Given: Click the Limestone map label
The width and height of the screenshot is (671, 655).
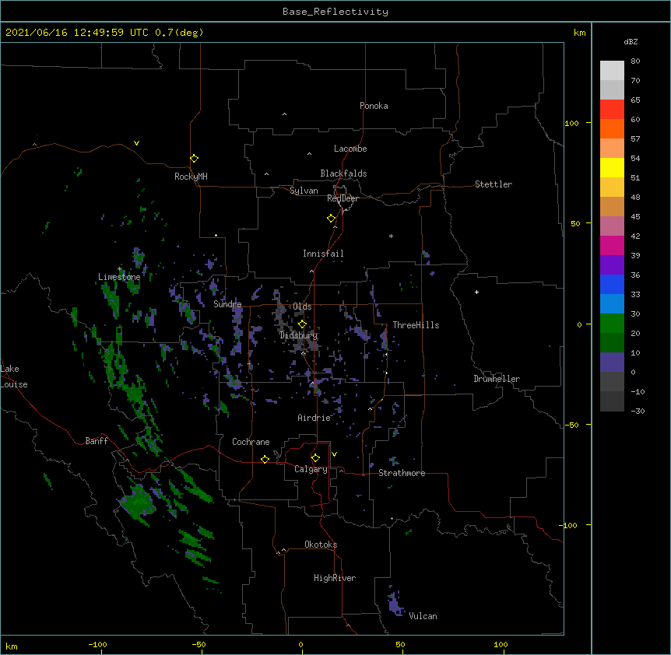Looking at the screenshot, I should pos(119,277).
